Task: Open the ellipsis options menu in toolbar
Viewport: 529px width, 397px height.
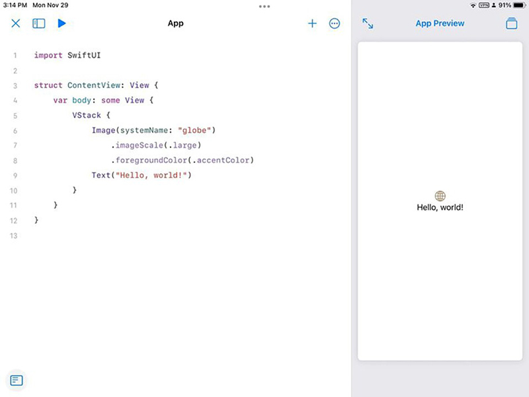Action: [335, 23]
